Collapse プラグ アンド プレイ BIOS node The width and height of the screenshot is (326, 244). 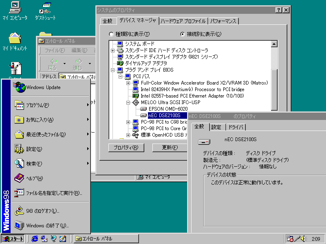[x=113, y=70]
